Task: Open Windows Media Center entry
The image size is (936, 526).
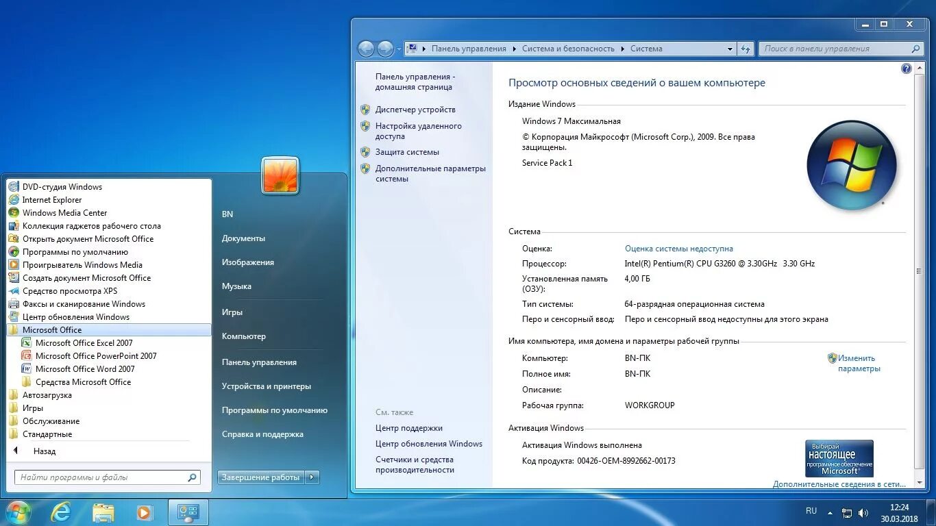Action: coord(64,213)
